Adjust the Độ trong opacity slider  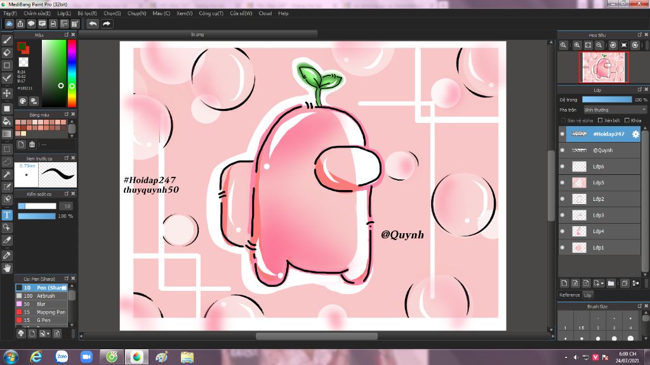point(607,99)
